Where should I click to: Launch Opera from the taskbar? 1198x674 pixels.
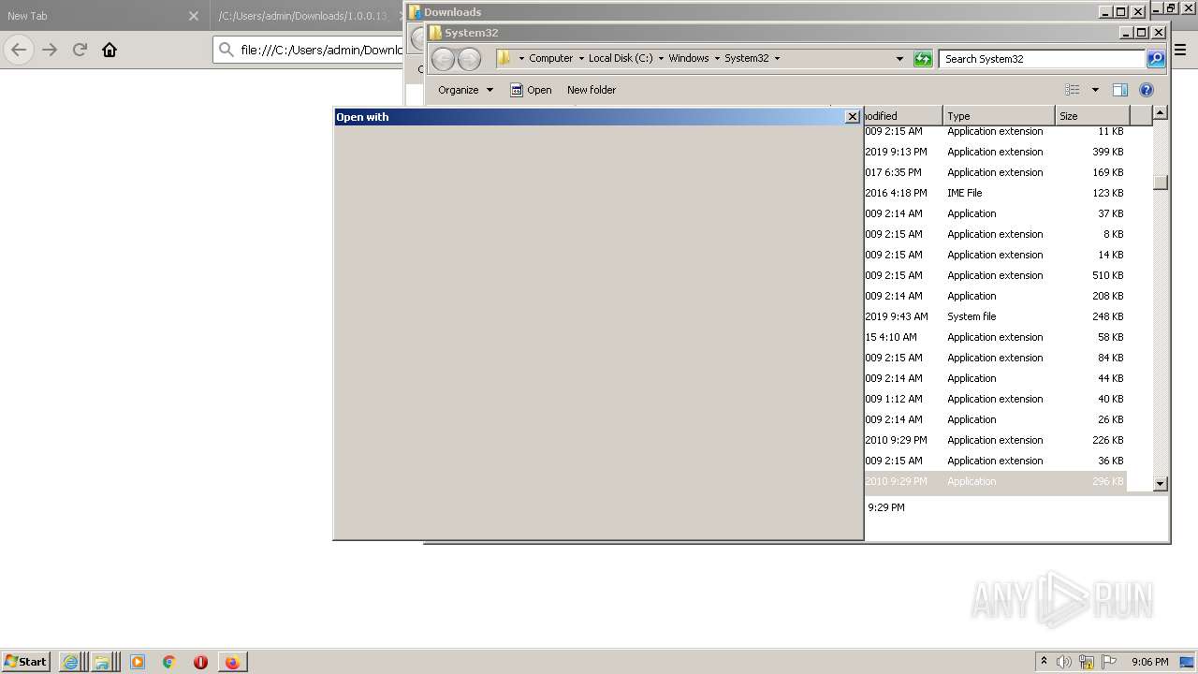tap(200, 662)
